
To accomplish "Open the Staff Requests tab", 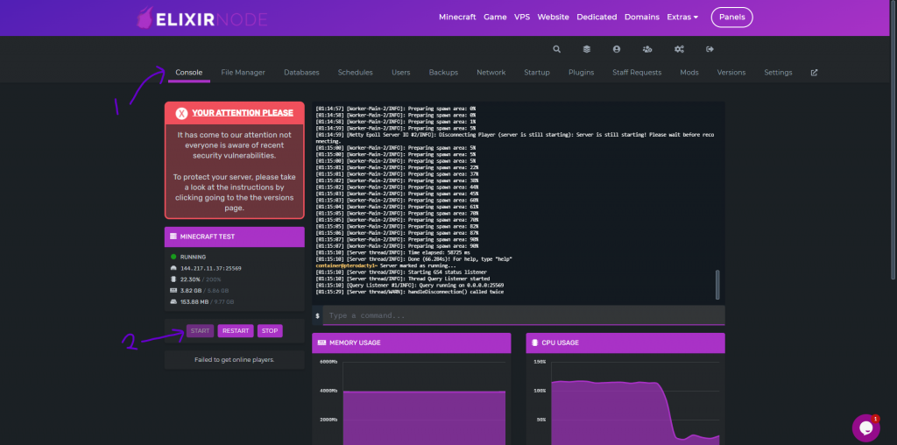I will point(637,73).
